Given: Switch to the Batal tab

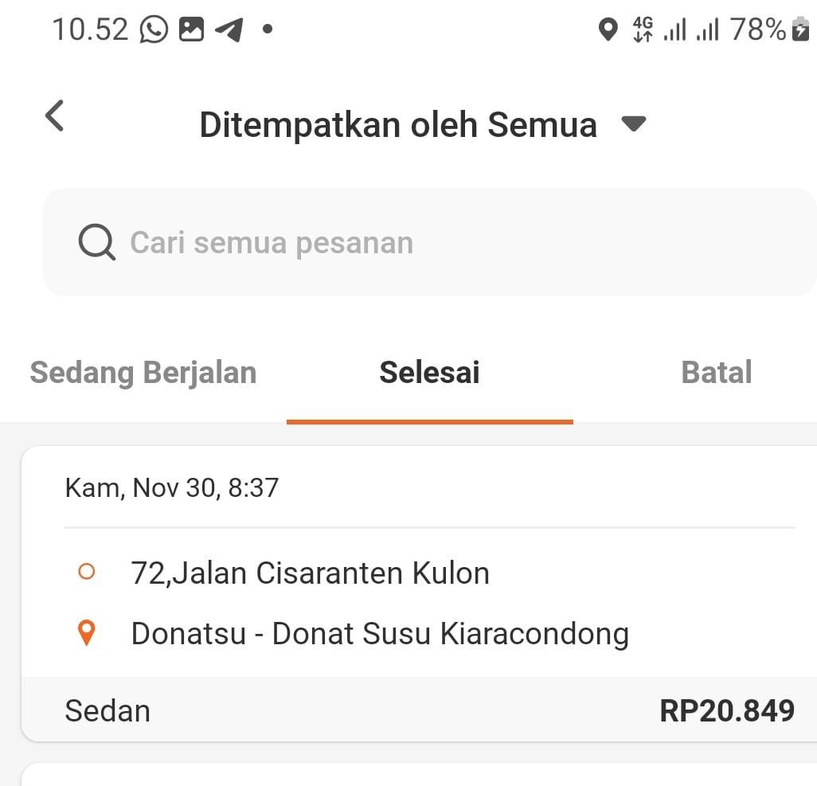Looking at the screenshot, I should pos(716,373).
